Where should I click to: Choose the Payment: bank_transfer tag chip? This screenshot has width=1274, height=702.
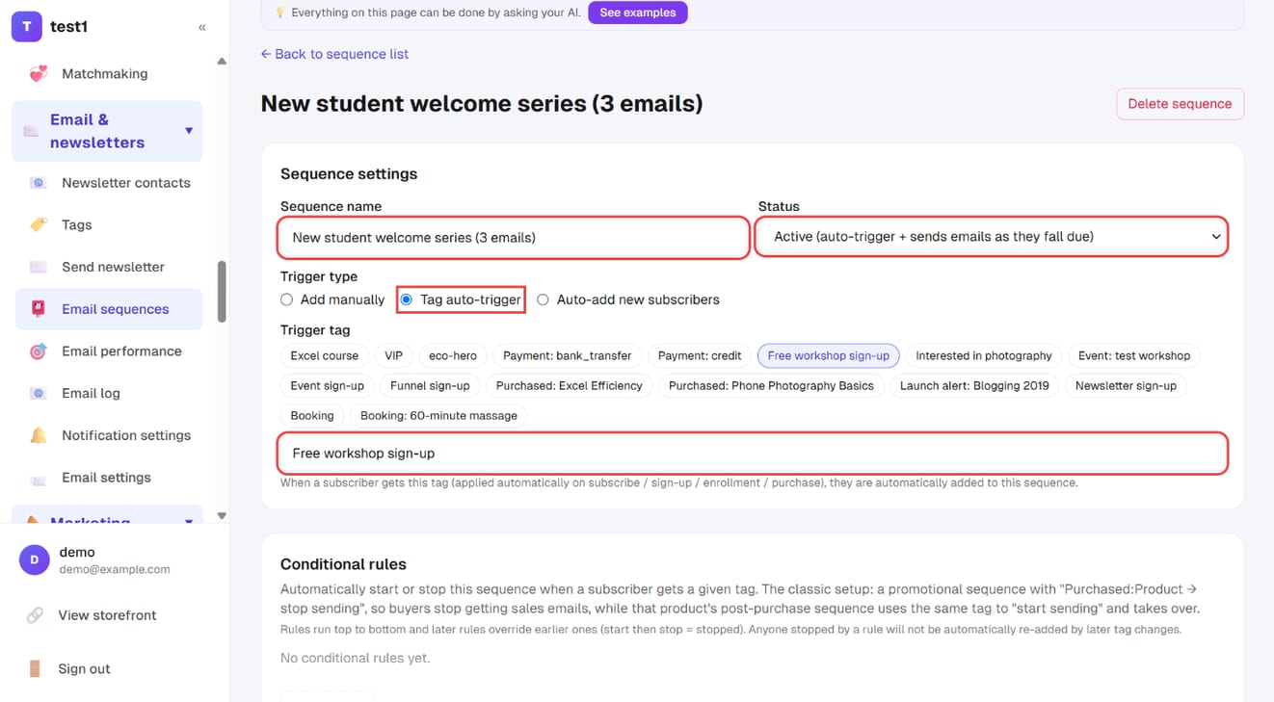point(568,355)
